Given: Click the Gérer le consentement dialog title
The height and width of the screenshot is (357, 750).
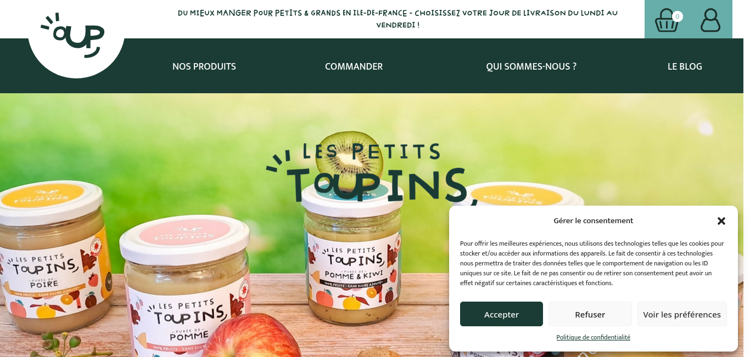Looking at the screenshot, I should [x=594, y=220].
